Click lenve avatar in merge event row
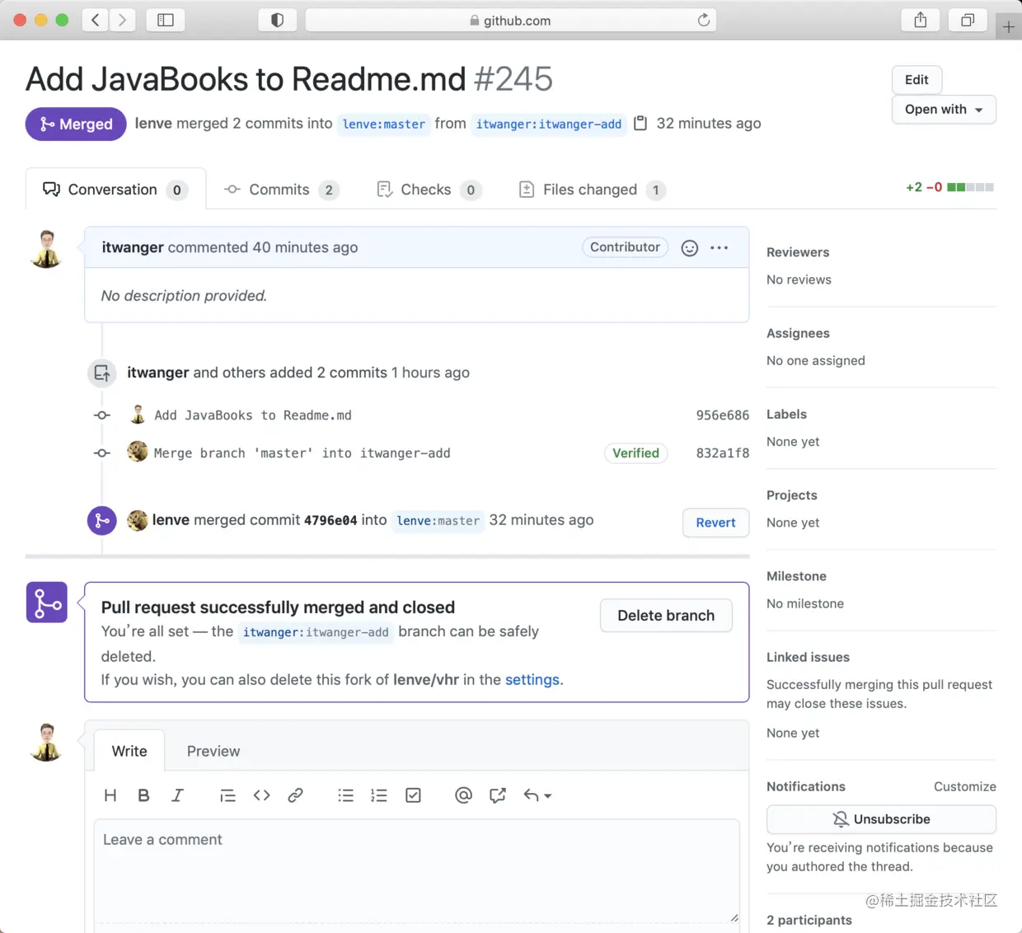Screen dimensions: 1022x933 click(138, 520)
